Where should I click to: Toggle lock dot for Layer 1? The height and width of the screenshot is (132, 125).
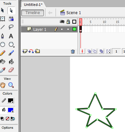click(x=68, y=29)
